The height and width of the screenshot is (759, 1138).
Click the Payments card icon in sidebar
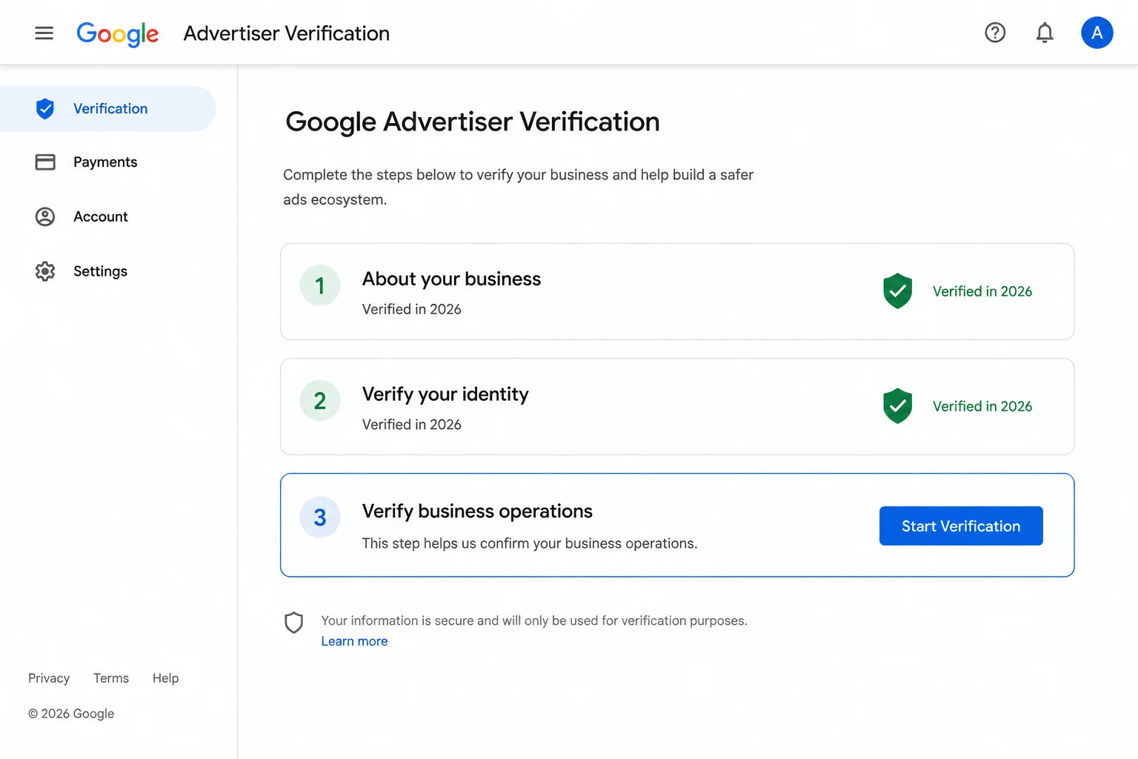45,162
